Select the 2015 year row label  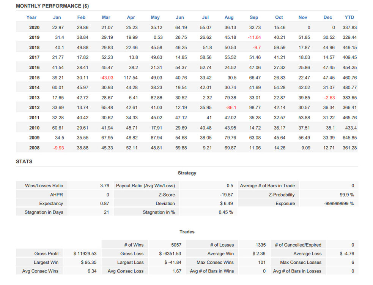tap(34, 78)
